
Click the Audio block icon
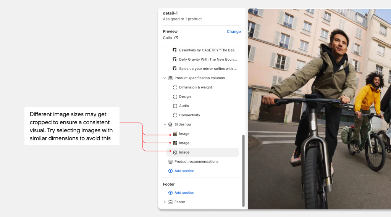coord(175,106)
